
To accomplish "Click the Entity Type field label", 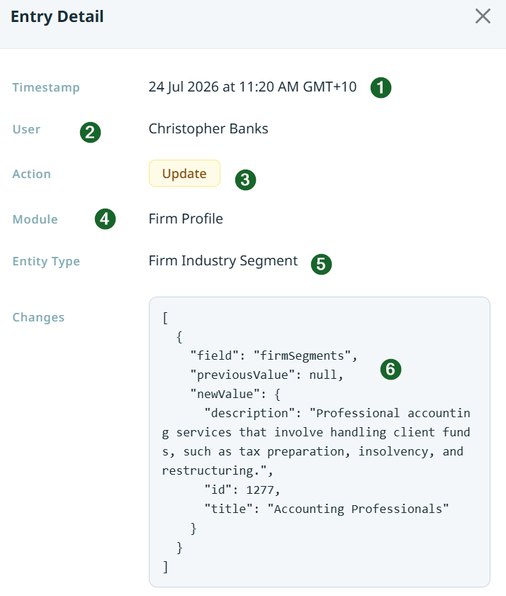I will [x=46, y=262].
